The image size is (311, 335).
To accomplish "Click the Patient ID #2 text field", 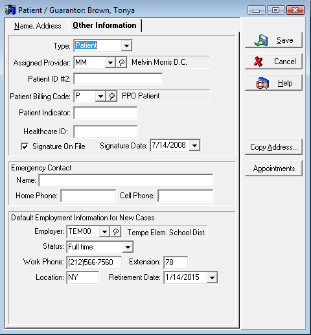I will [118, 79].
